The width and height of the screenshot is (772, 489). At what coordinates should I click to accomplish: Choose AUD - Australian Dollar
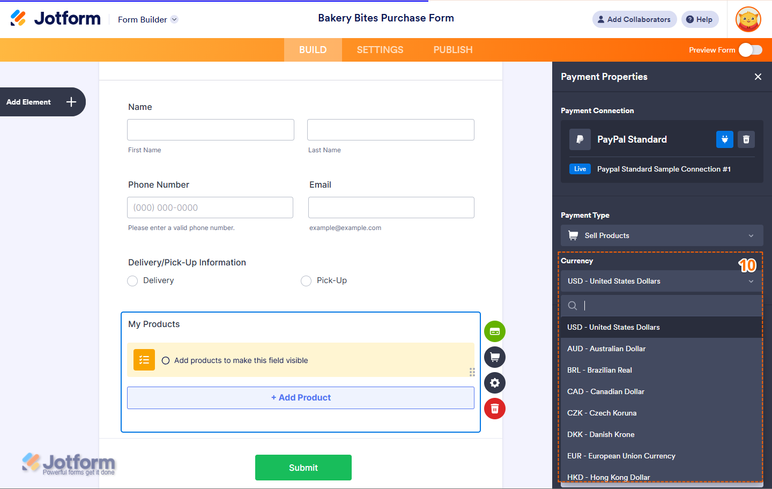coord(662,349)
